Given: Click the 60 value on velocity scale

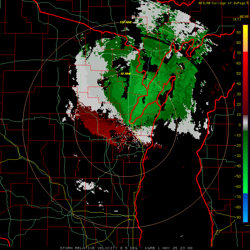Looking at the screenshot, I should pyautogui.click(x=239, y=63).
